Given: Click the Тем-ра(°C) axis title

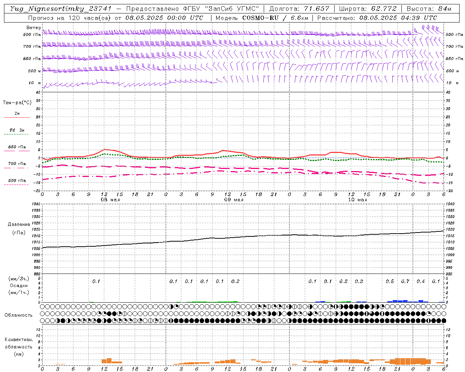Looking at the screenshot, I should (17, 102).
